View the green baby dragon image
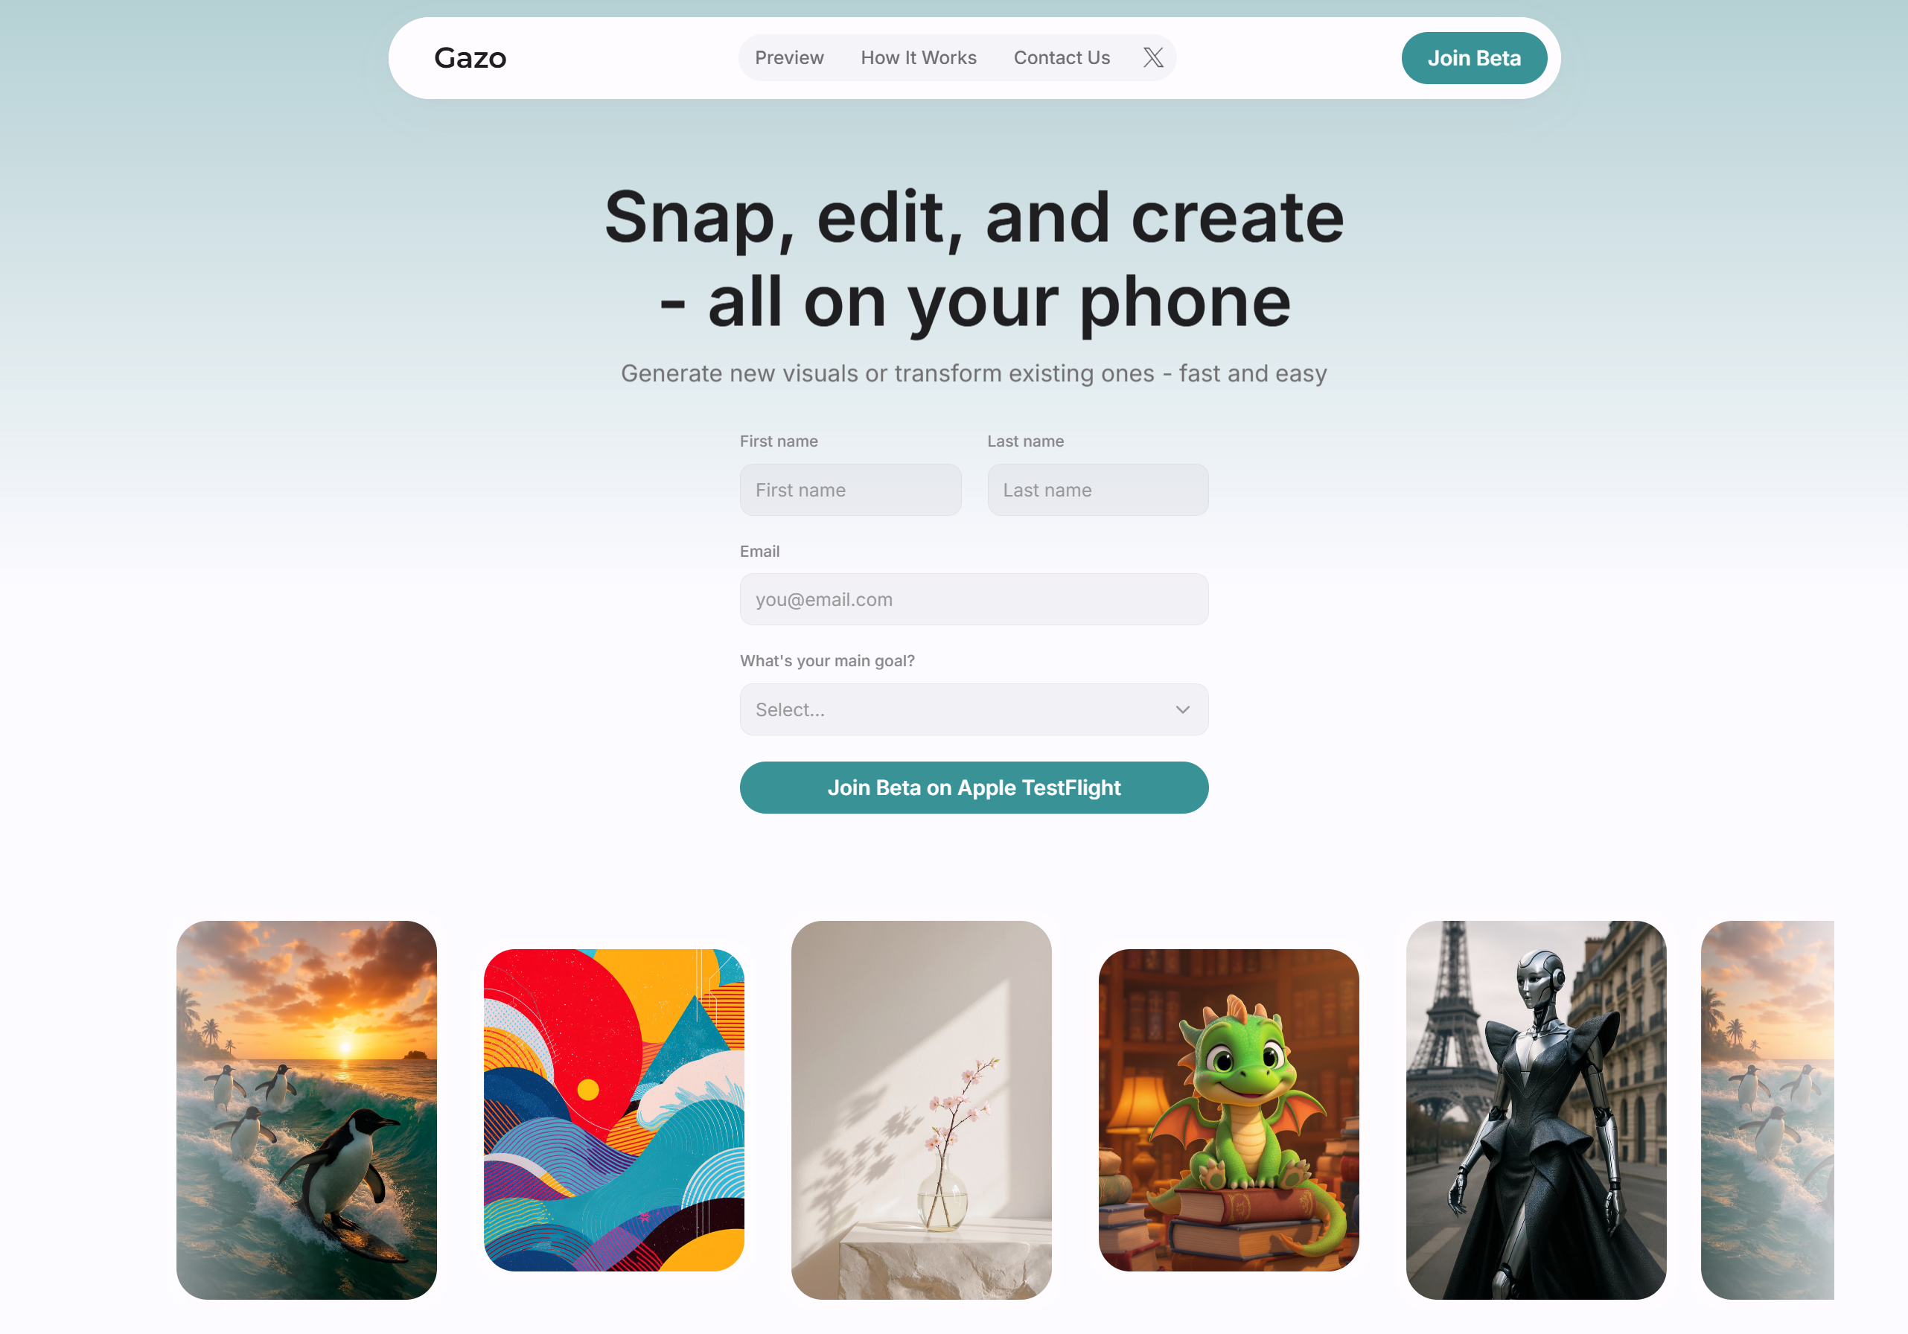This screenshot has width=1908, height=1334. coord(1229,1111)
